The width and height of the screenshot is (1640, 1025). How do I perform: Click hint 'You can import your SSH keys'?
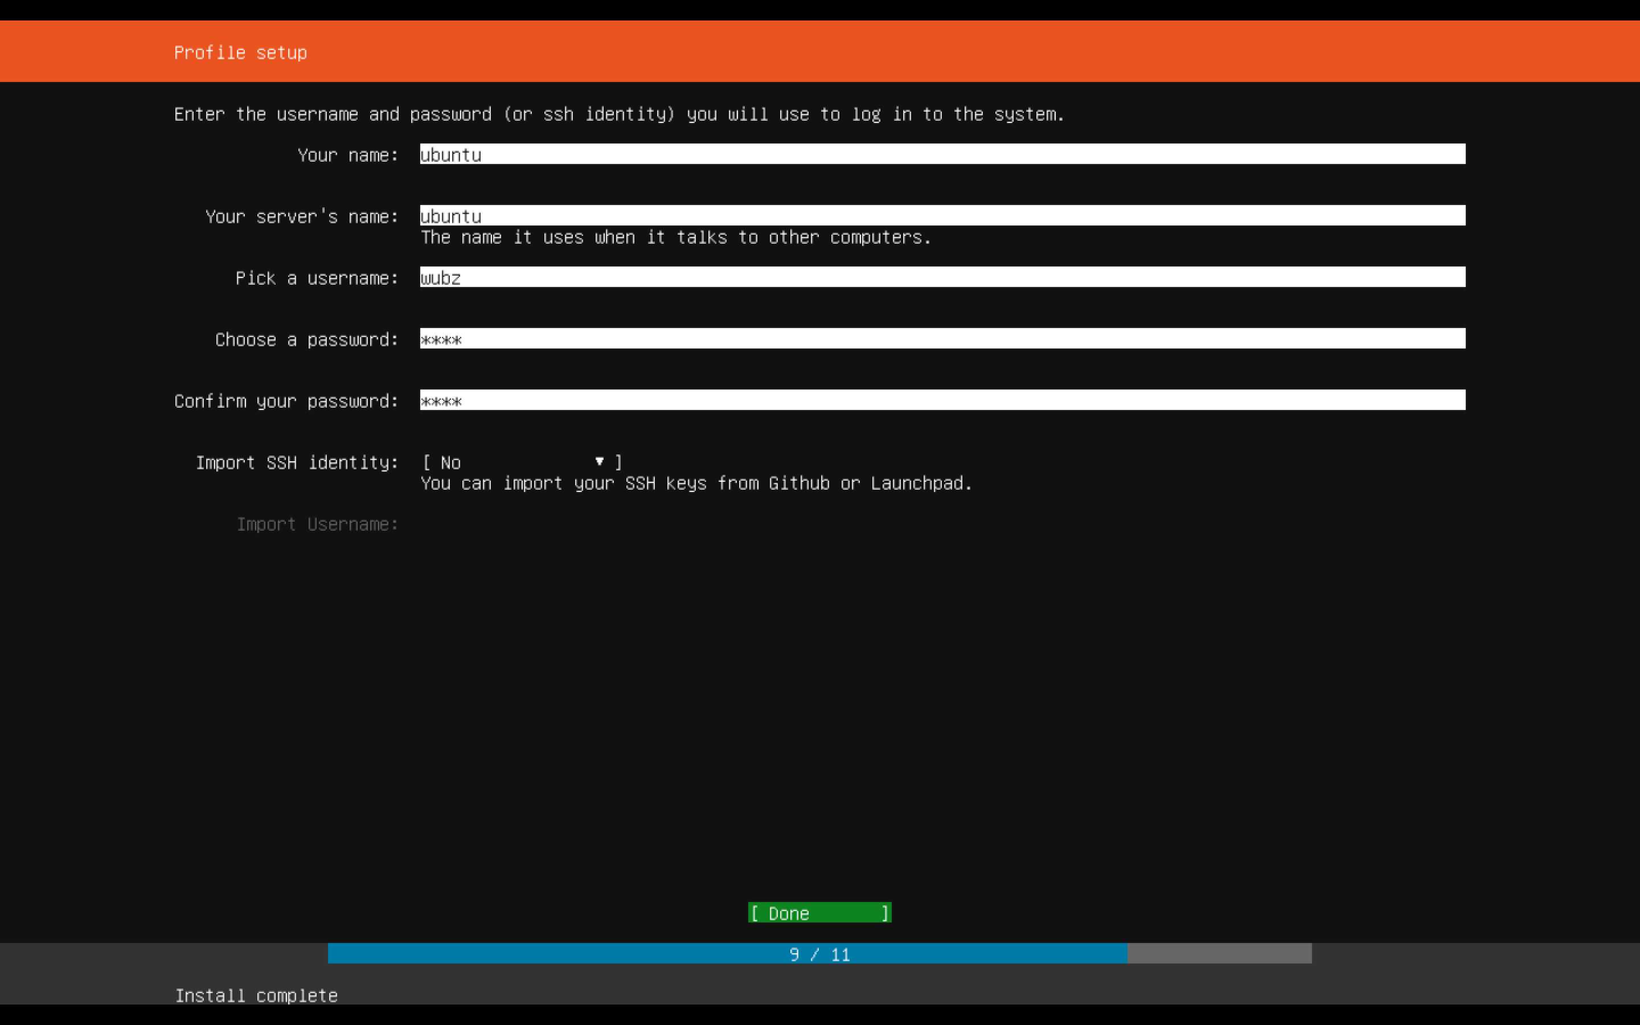point(696,483)
